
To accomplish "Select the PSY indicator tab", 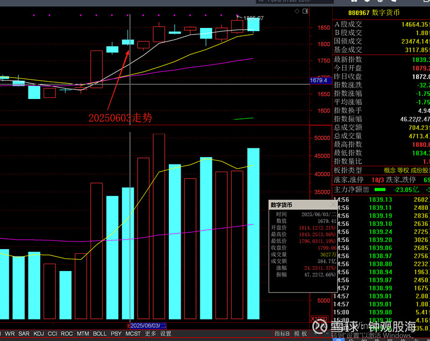I will coord(116,333).
